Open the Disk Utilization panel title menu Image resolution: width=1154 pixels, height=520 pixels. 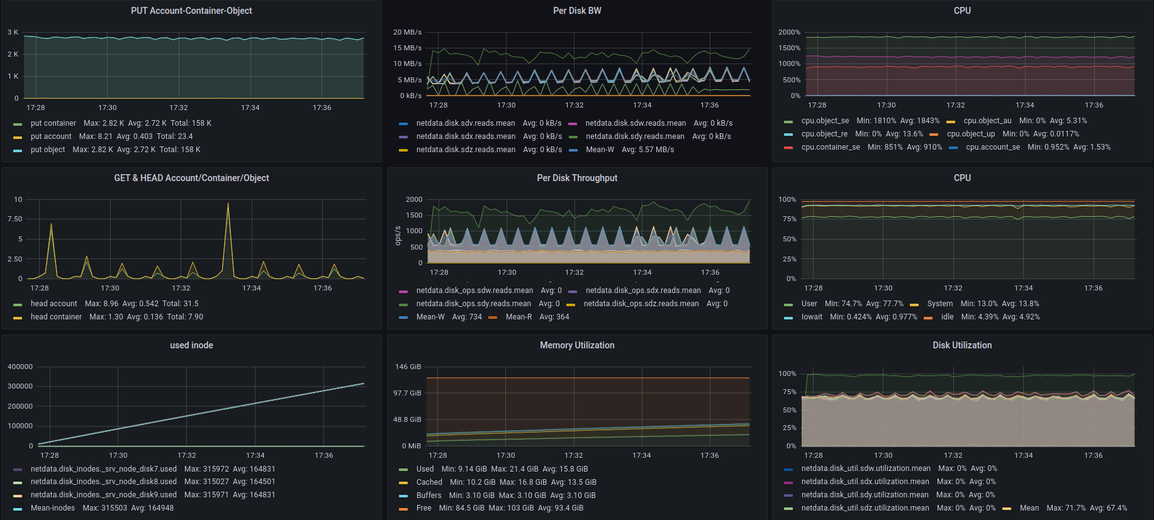(961, 345)
